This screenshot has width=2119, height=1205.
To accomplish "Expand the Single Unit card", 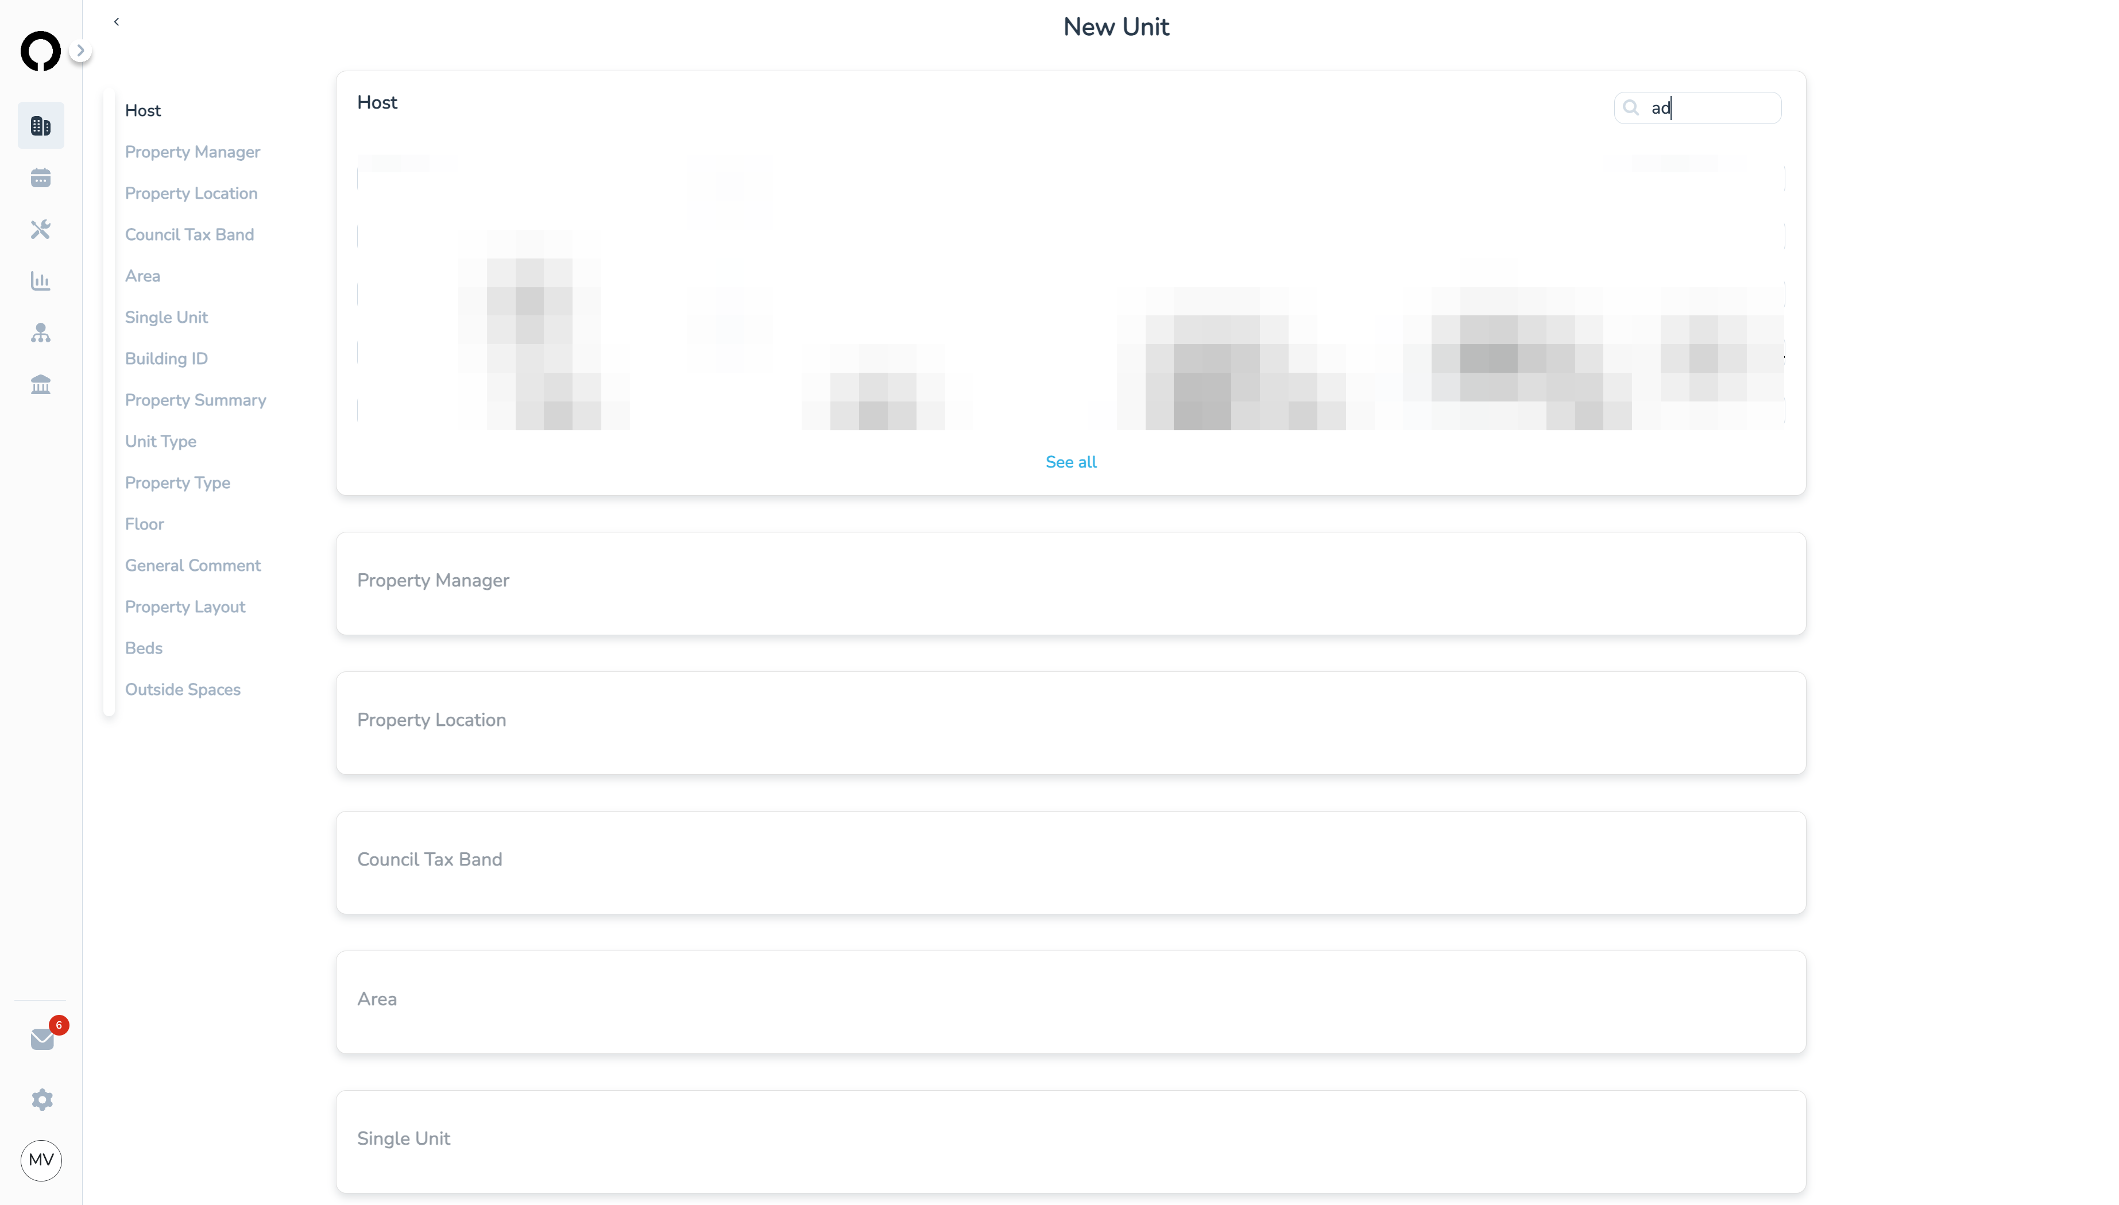I will coord(1070,1142).
